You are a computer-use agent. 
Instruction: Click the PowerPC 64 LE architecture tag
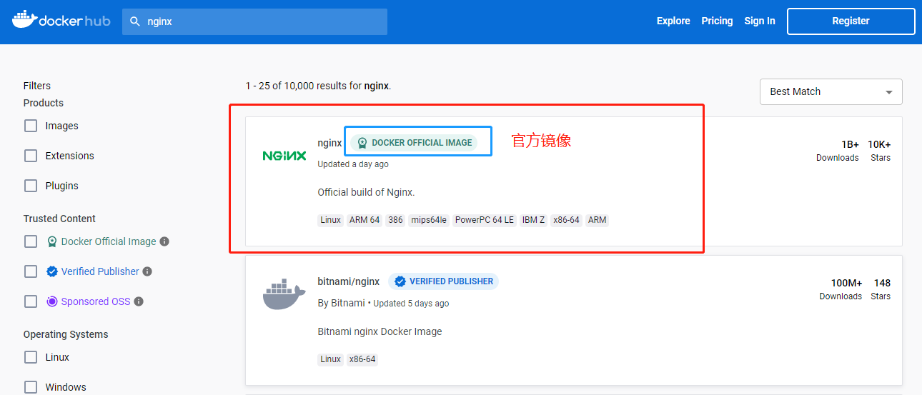[485, 220]
